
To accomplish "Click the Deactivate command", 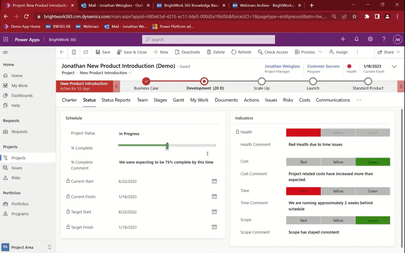I will tap(187, 52).
